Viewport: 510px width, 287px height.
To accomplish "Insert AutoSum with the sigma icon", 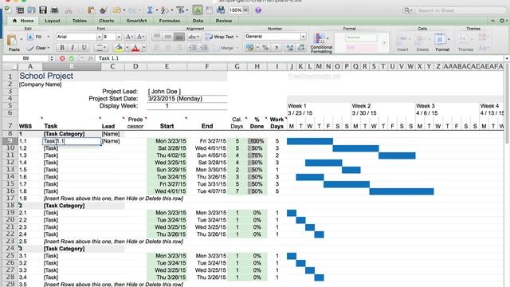I will point(150,10).
